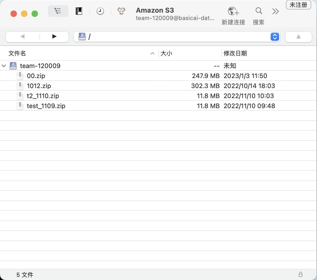The image size is (317, 280).
Task: Show the connection history view
Action: [100, 11]
